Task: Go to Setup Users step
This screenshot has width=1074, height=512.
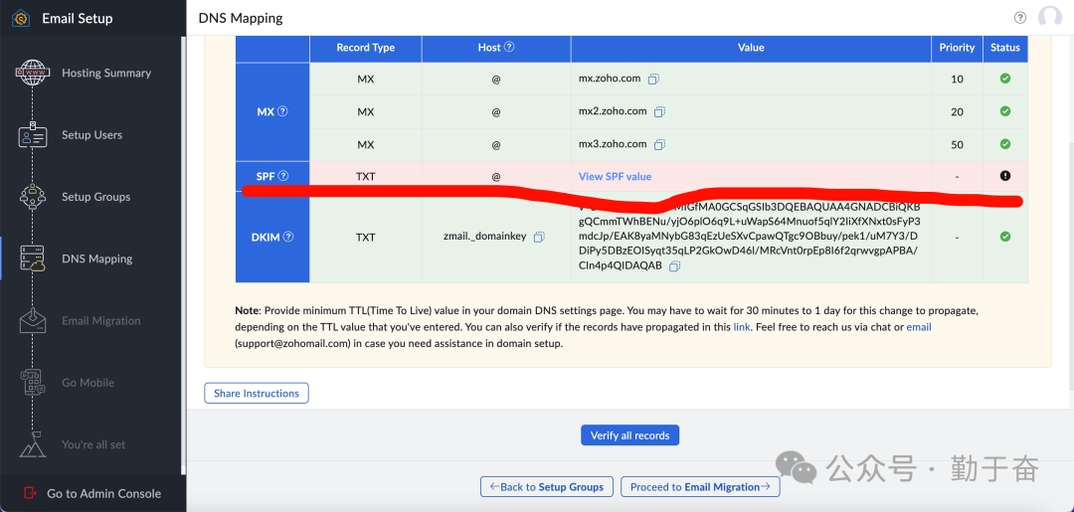Action: pos(91,135)
